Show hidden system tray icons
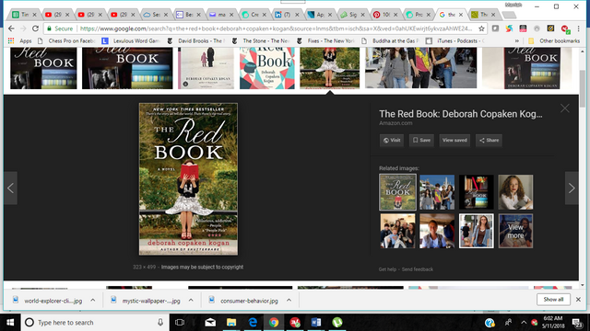This screenshot has height=331, width=590. [524, 323]
